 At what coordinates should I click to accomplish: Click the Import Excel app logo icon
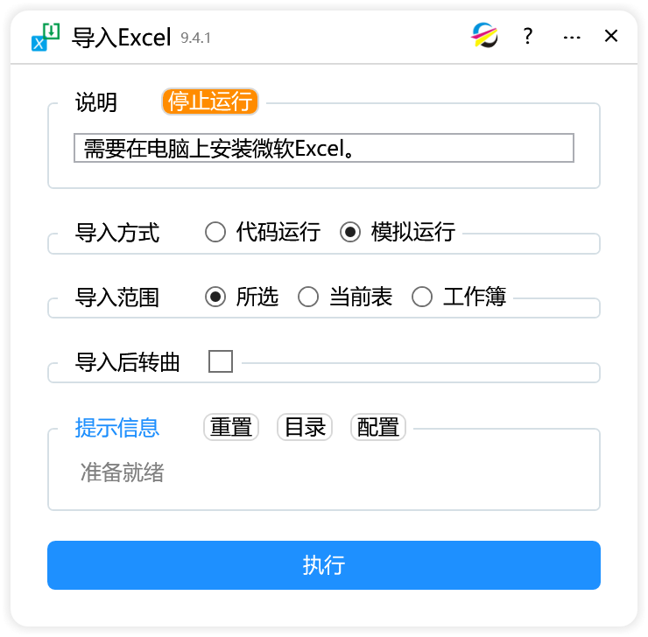pyautogui.click(x=45, y=37)
